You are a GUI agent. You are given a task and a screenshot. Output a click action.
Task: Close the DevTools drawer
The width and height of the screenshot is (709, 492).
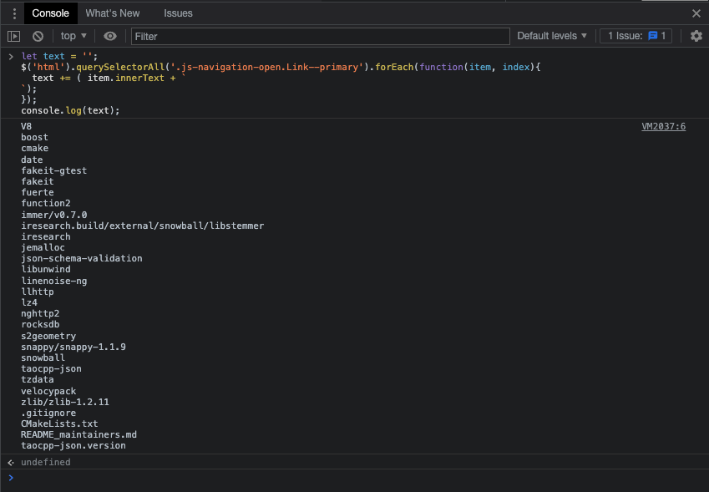tap(696, 13)
